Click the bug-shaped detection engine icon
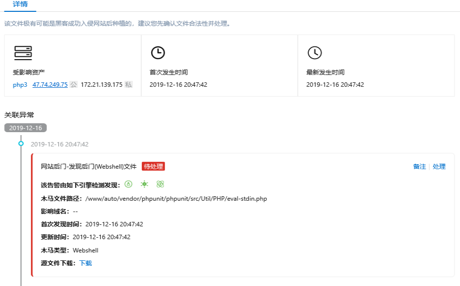 144,184
